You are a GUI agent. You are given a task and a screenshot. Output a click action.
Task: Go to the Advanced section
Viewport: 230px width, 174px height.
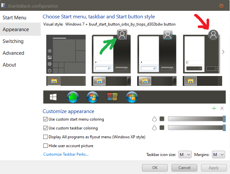tap(20, 53)
